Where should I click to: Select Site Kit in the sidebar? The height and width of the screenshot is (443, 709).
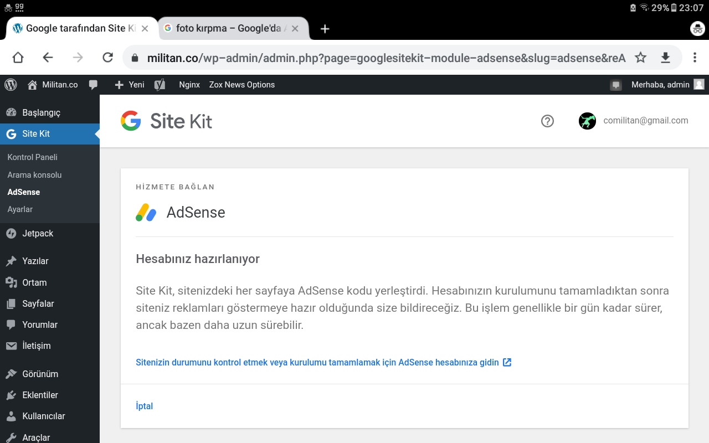coord(50,133)
